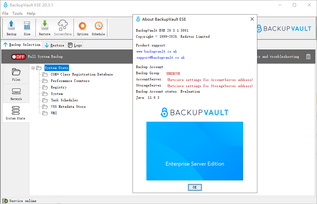Collapse the System State tree node
Viewport: 317px width, 204px height.
click(33, 68)
